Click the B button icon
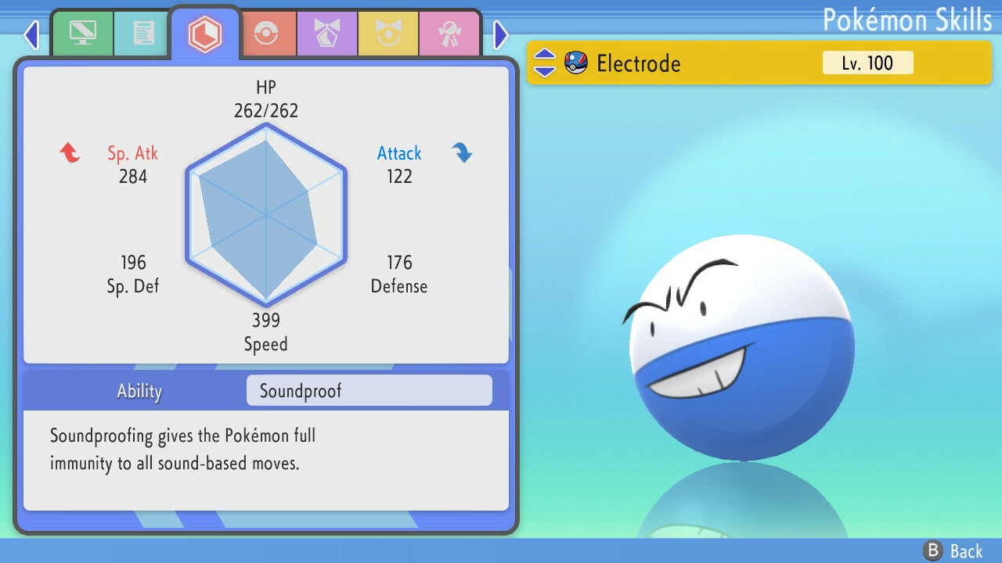Screen dimensions: 1002x563 tap(933, 550)
